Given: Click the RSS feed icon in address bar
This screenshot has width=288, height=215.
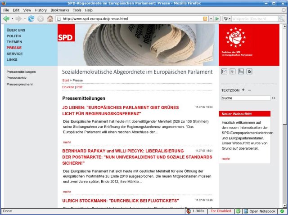Looking at the screenshot, I should pos(205,18).
